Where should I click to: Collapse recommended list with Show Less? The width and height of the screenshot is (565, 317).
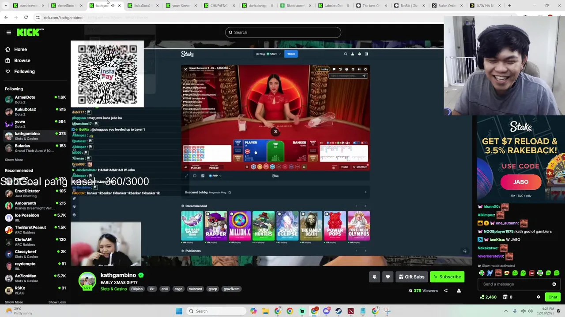pos(57,302)
